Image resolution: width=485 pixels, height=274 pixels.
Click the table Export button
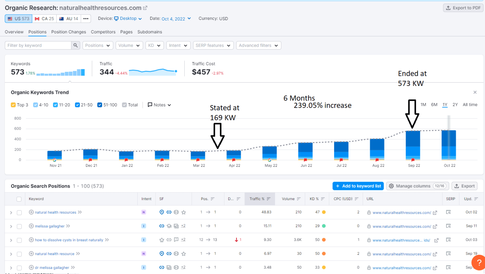pyautogui.click(x=464, y=186)
